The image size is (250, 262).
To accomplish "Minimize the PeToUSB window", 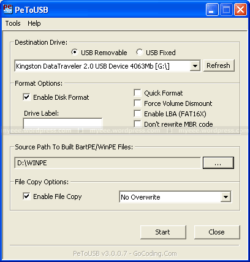I will click(212, 9).
